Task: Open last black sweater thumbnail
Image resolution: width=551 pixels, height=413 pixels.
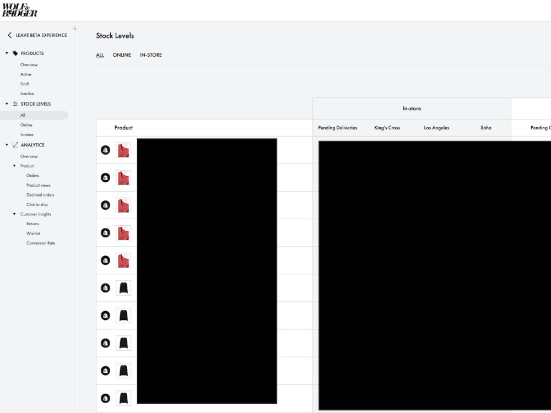Action: click(x=123, y=398)
